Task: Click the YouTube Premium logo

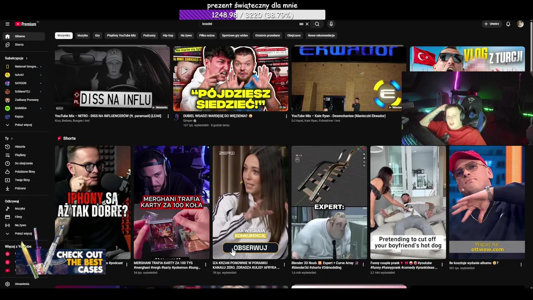Action: click(26, 24)
